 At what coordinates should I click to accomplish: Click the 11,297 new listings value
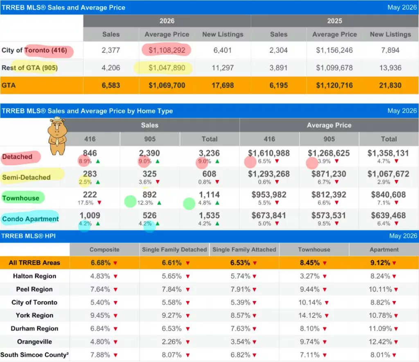[223, 68]
